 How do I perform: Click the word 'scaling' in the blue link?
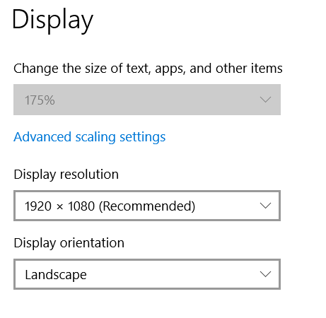click(x=95, y=137)
